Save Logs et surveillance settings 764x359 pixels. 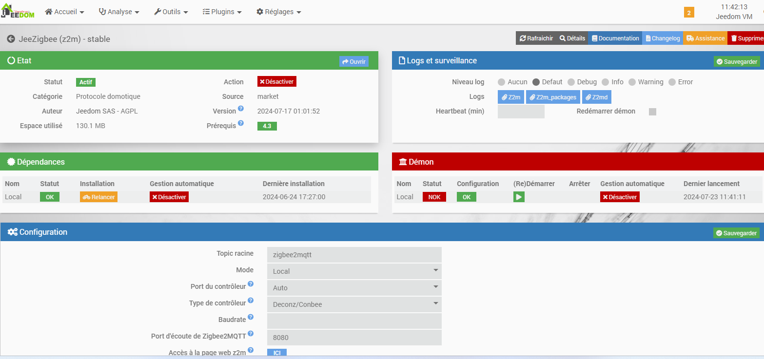pos(737,61)
